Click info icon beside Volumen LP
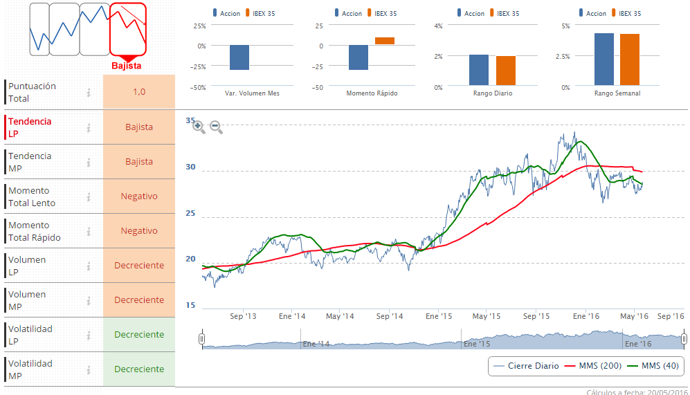 pos(89,266)
